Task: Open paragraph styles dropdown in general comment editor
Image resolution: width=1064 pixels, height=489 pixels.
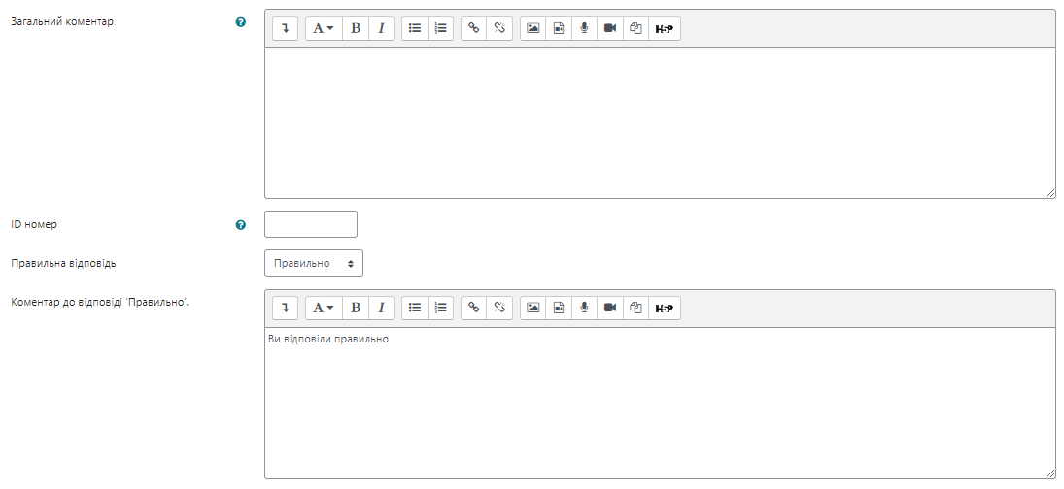Action: pos(324,28)
